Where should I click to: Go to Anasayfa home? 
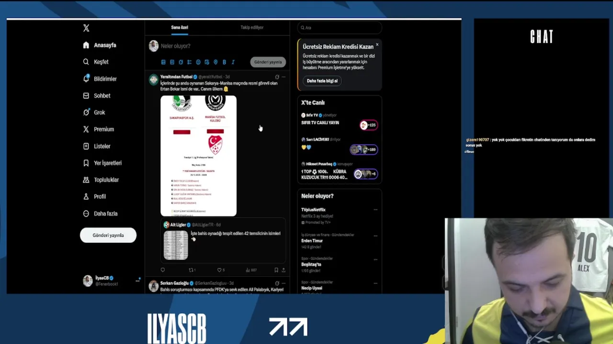[100, 45]
